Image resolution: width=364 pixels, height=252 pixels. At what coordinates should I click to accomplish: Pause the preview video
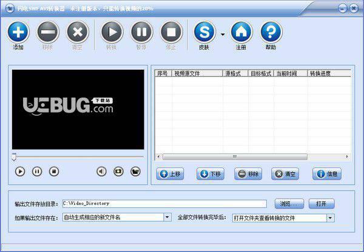tap(37, 171)
